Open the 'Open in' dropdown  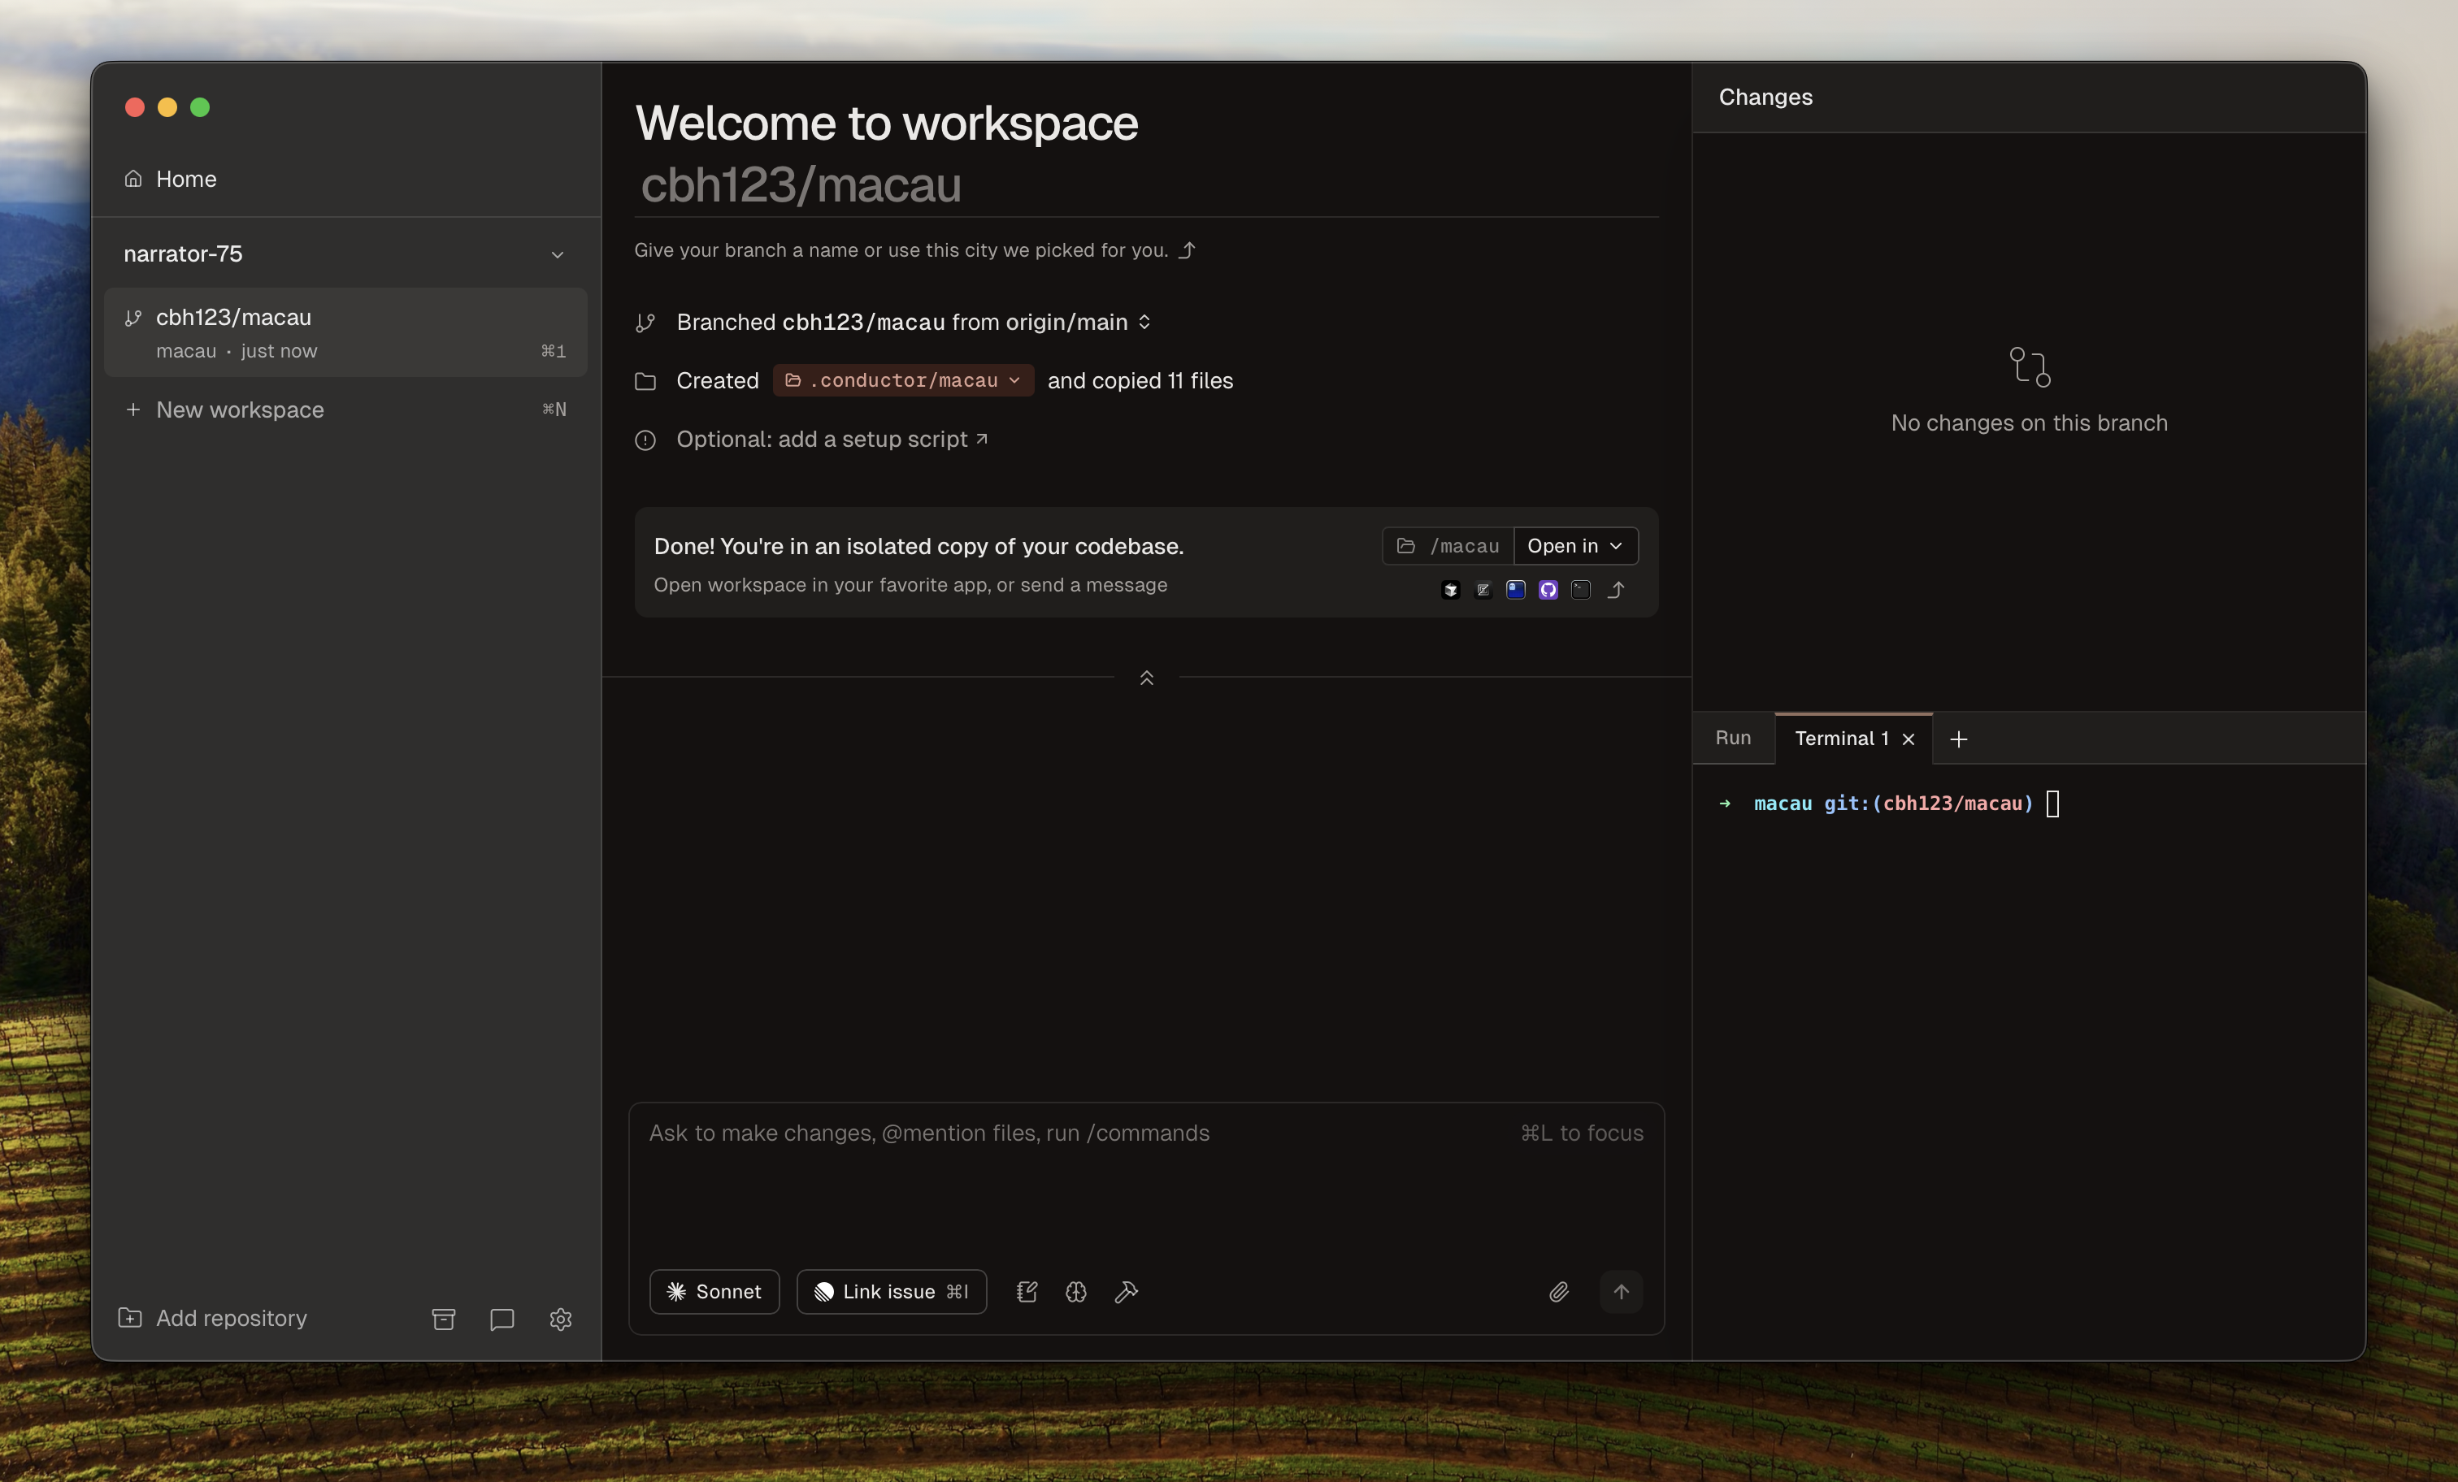click(1575, 545)
